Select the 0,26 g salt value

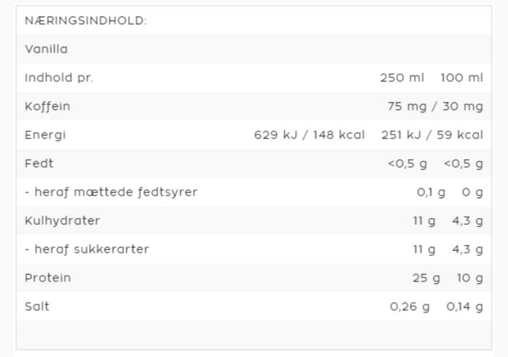[409, 306]
